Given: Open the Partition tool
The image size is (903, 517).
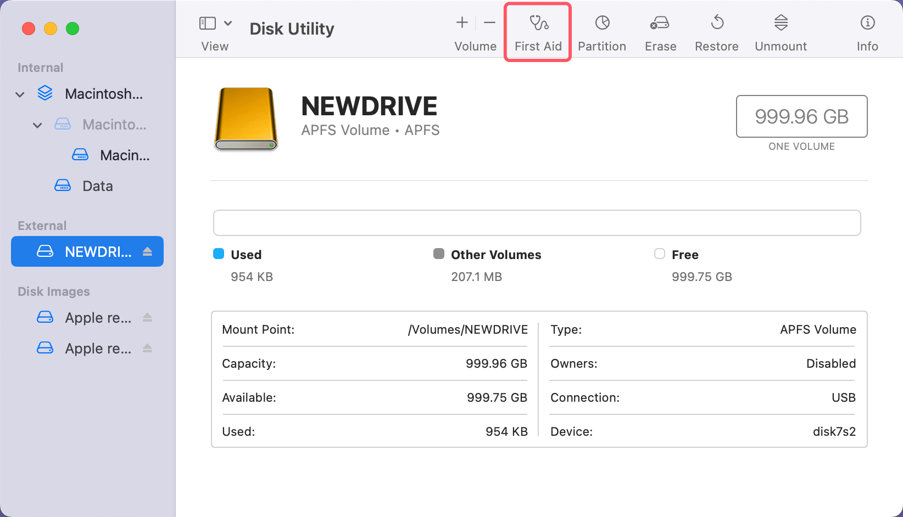Looking at the screenshot, I should coord(602,32).
